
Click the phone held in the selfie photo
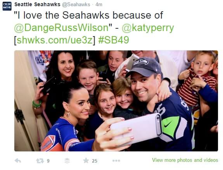(136, 127)
